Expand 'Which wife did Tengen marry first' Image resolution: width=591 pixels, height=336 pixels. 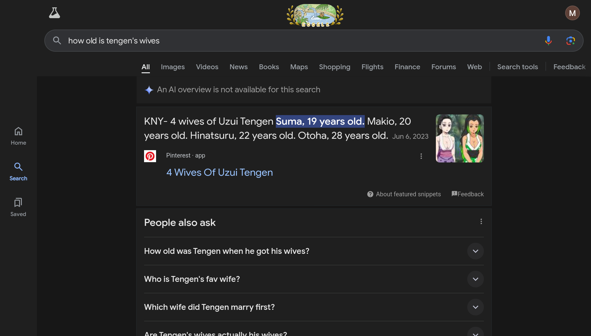tap(475, 307)
